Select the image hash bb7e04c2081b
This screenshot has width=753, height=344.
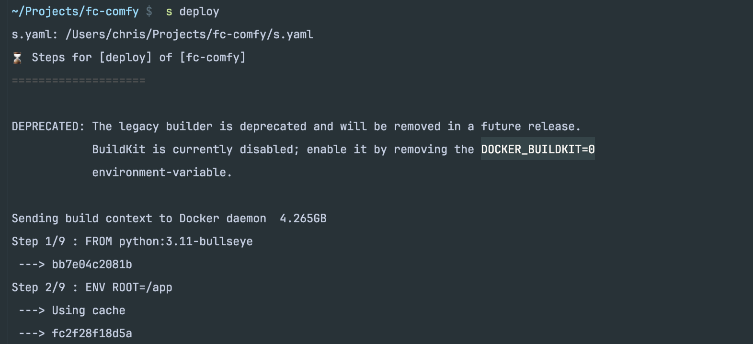click(x=92, y=264)
